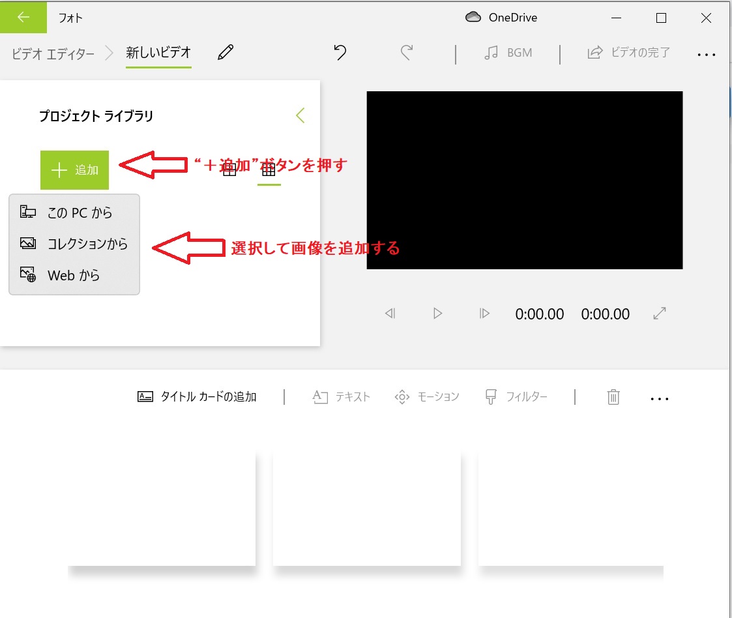Add text using the テキスト tool
732x618 pixels.
point(342,397)
